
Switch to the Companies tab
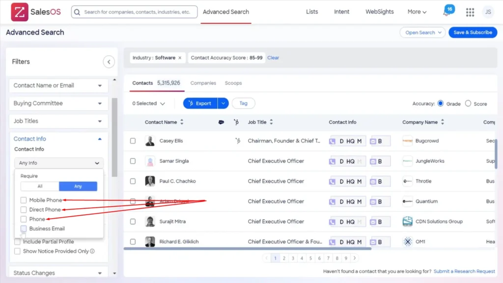click(203, 83)
